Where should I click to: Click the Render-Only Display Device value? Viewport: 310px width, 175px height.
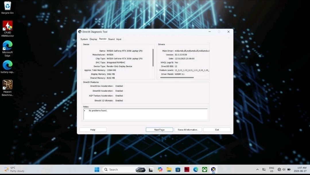pos(119,66)
